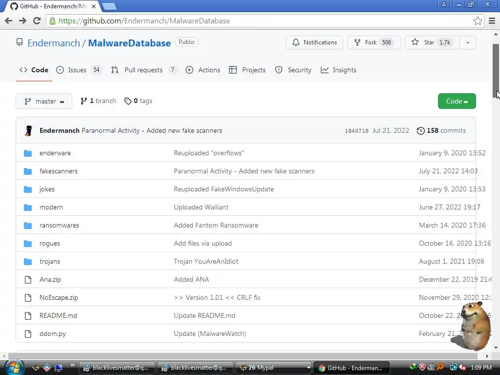The width and height of the screenshot is (500, 375).
Task: Open commit 'Trojan YouAreAnIdiot'
Action: coord(206,262)
